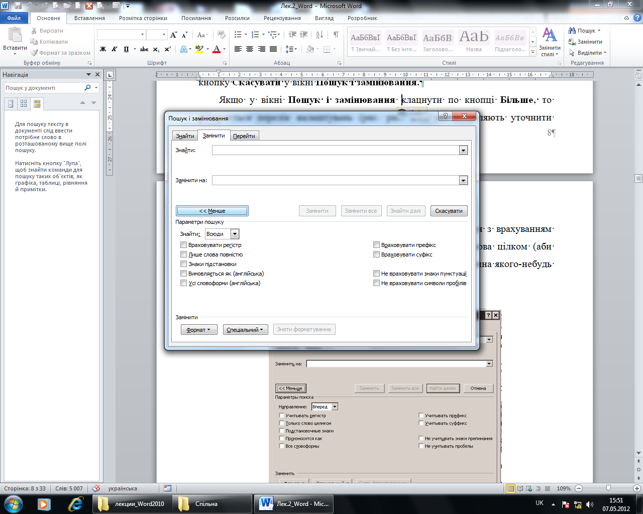The image size is (643, 514).
Task: Enable Лише слова повністю checkbox
Action: [x=183, y=254]
